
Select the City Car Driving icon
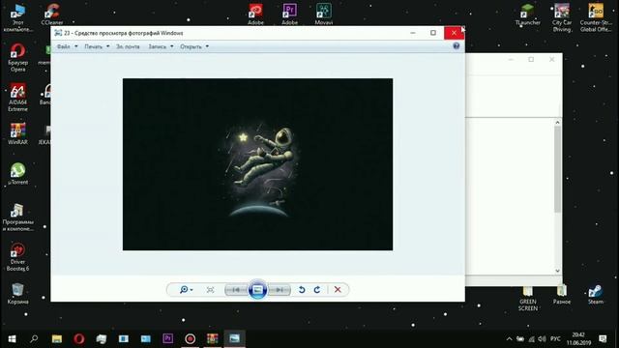(x=562, y=17)
